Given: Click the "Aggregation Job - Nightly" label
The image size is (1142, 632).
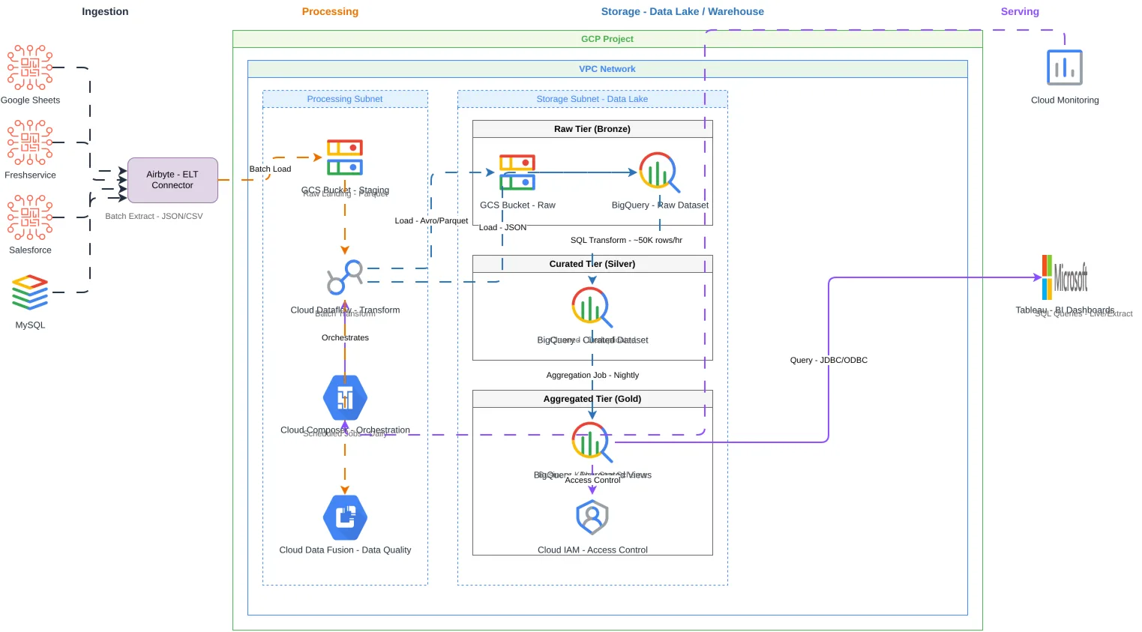Looking at the screenshot, I should click(x=592, y=375).
